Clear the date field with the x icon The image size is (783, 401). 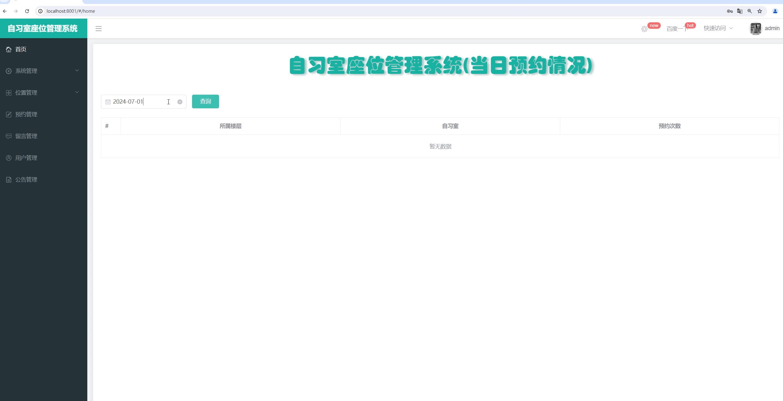tap(180, 102)
